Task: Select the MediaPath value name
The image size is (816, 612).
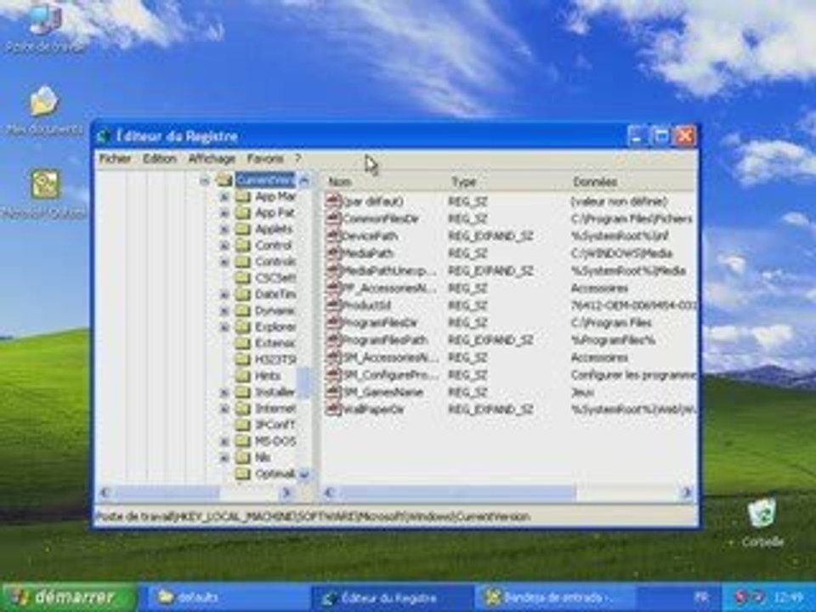Action: (367, 253)
